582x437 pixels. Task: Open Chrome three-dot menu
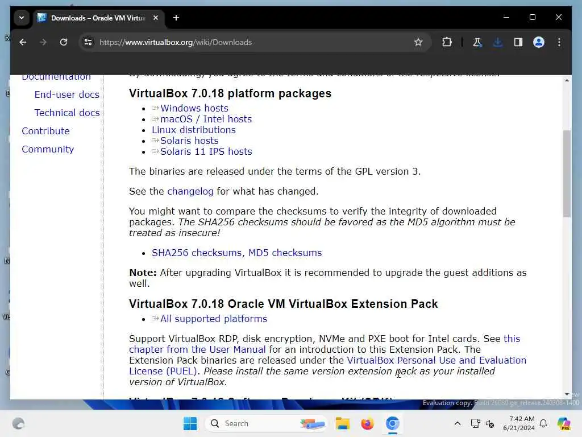[x=559, y=42]
